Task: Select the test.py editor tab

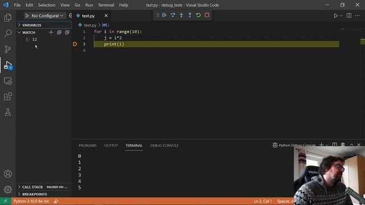Action: point(88,16)
